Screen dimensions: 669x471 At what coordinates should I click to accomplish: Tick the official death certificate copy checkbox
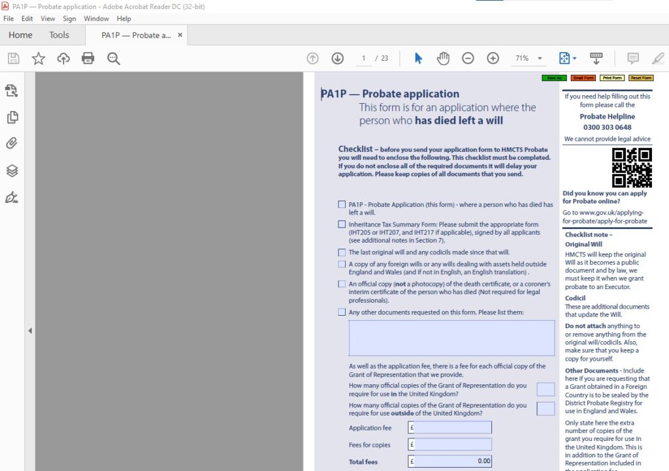(x=342, y=284)
